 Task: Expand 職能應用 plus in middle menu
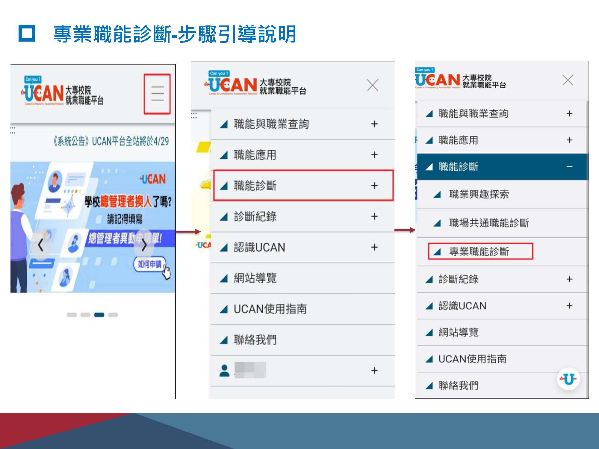coord(374,155)
